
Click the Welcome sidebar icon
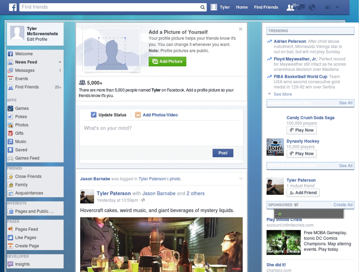(x=10, y=54)
